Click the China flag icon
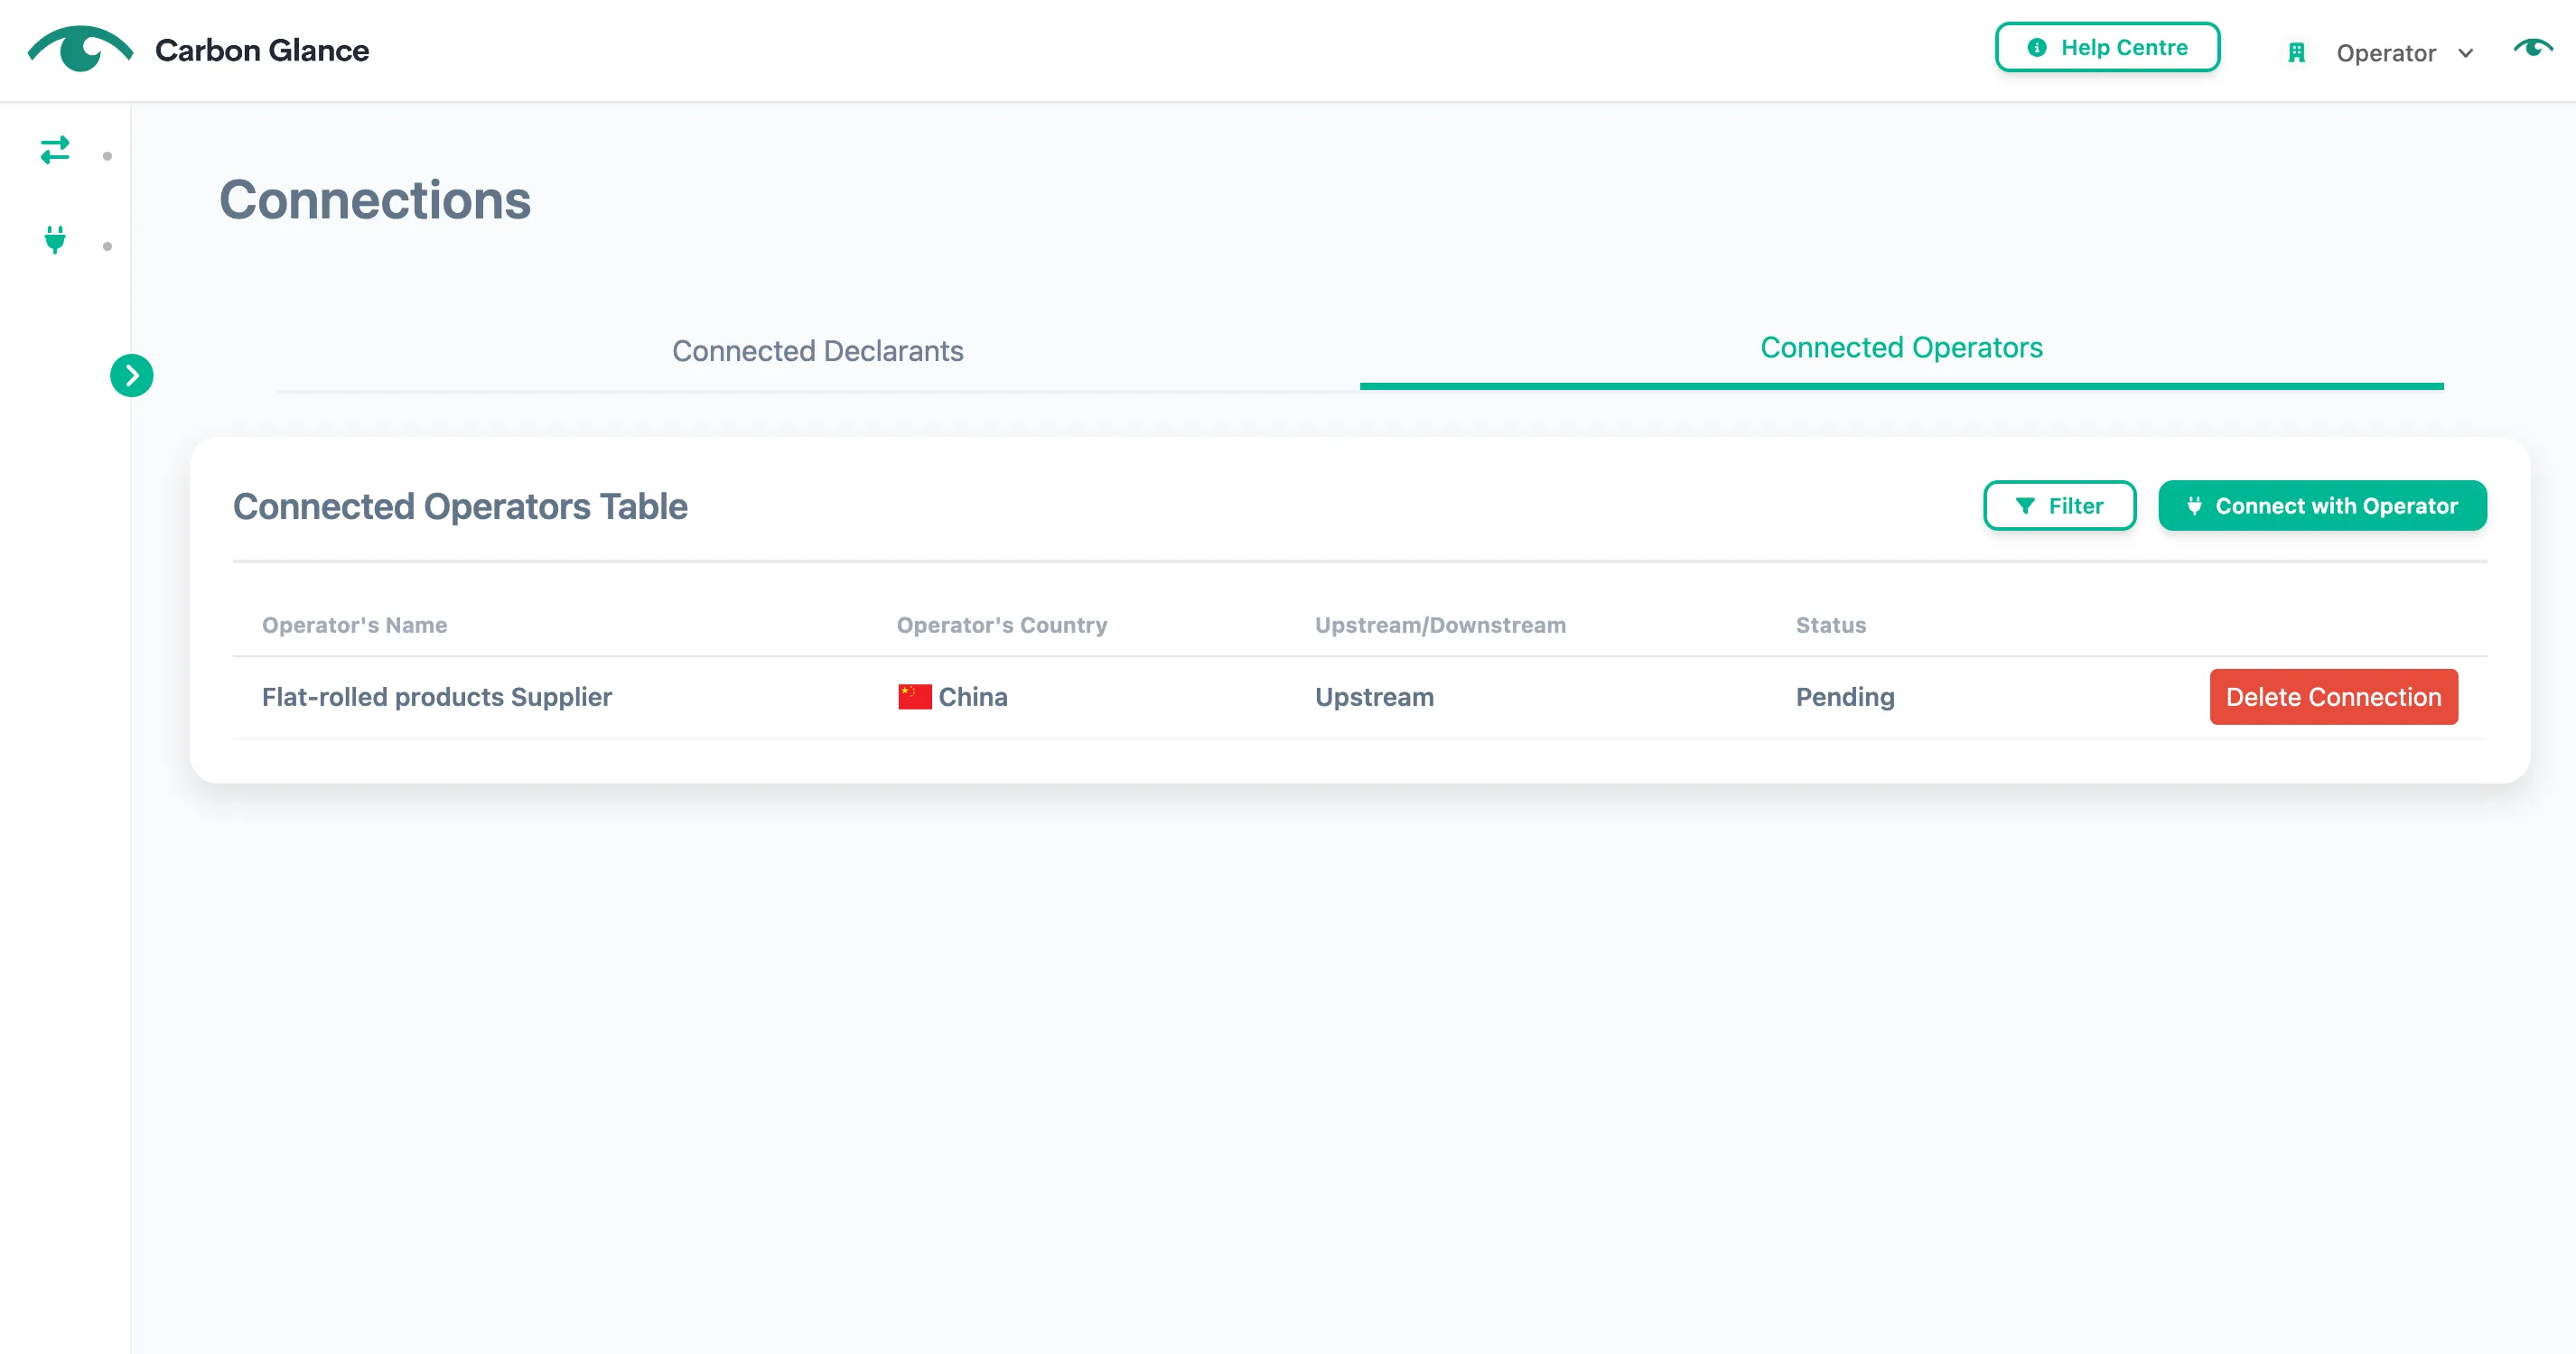 point(915,697)
